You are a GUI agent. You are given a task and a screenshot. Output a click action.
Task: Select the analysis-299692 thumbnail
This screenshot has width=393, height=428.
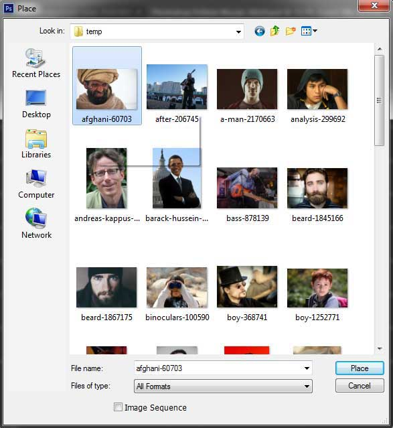(x=317, y=89)
